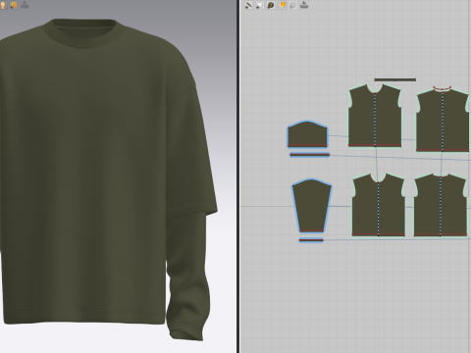Click the greyed-out pattern icon in 2D toolbar
The image size is (471, 353).
pyautogui.click(x=293, y=5)
